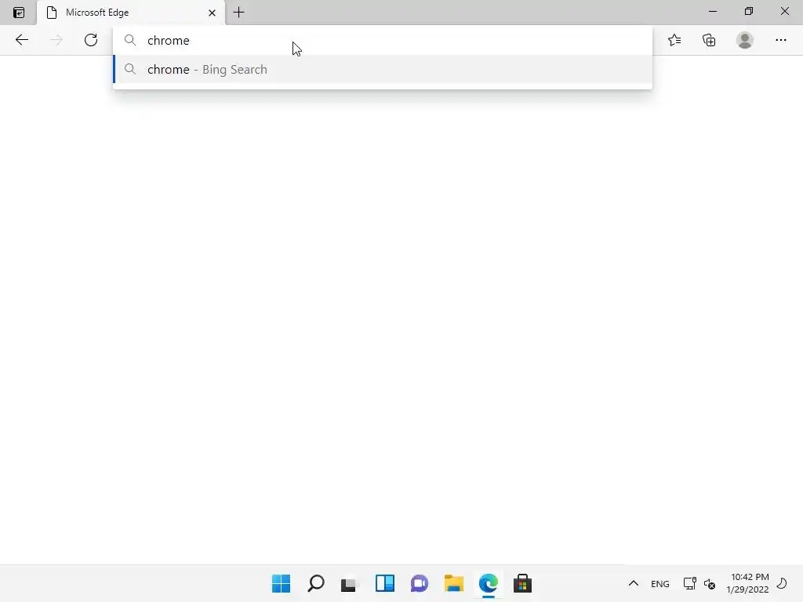Open the network status icon
This screenshot has width=803, height=602.
690,583
